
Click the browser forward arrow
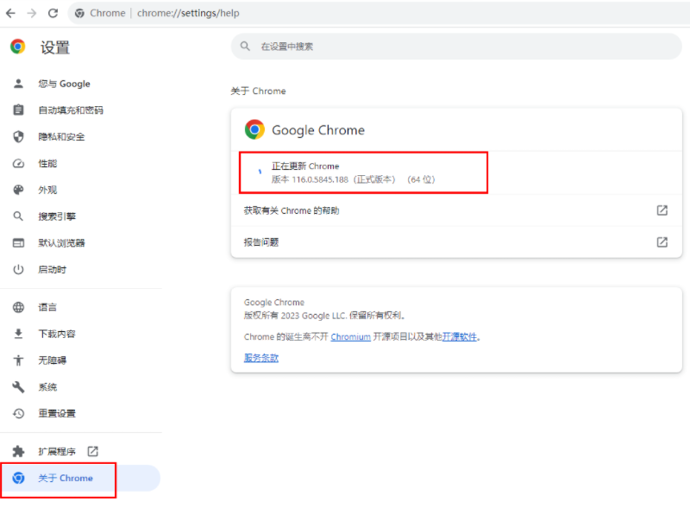[32, 13]
